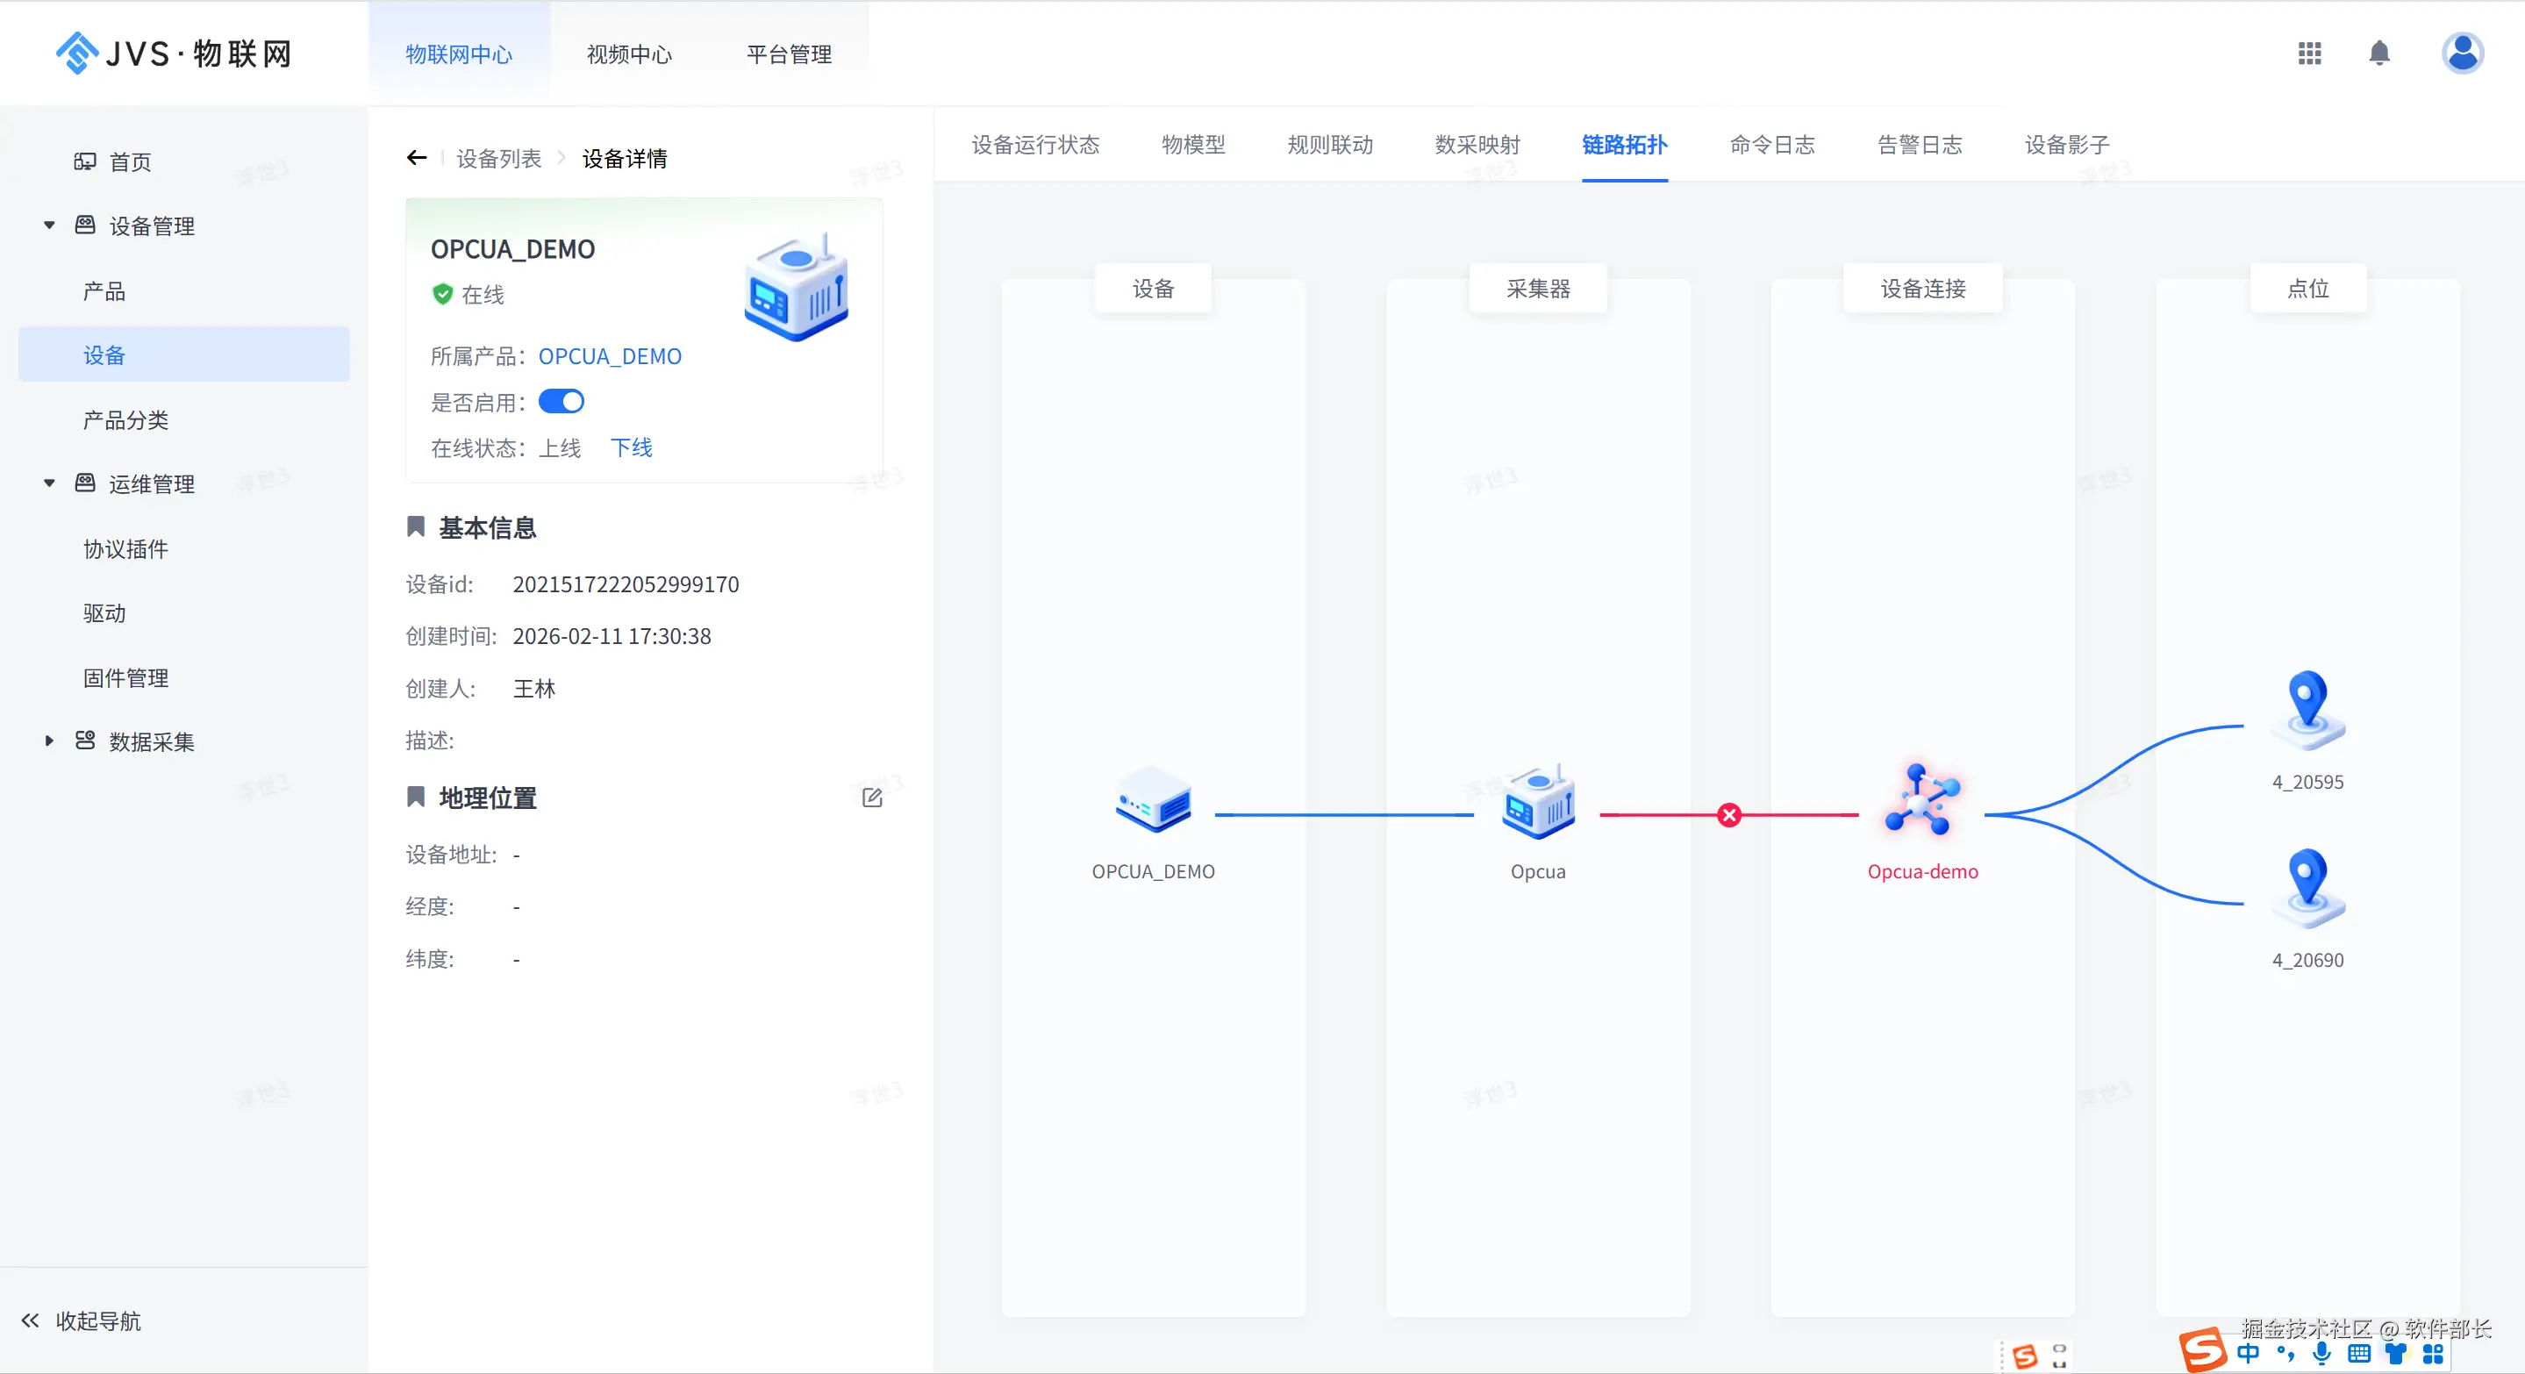Open the apps grid icon in header
The image size is (2525, 1374).
pyautogui.click(x=2309, y=53)
